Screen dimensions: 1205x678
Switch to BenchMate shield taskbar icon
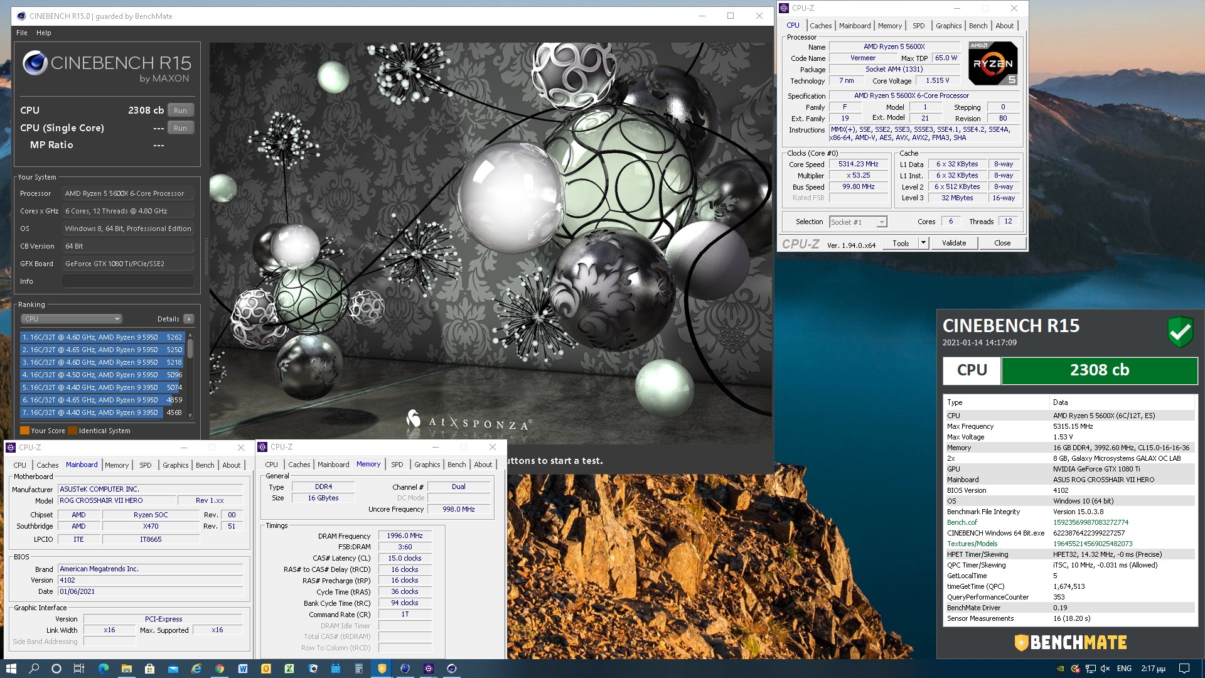point(382,669)
